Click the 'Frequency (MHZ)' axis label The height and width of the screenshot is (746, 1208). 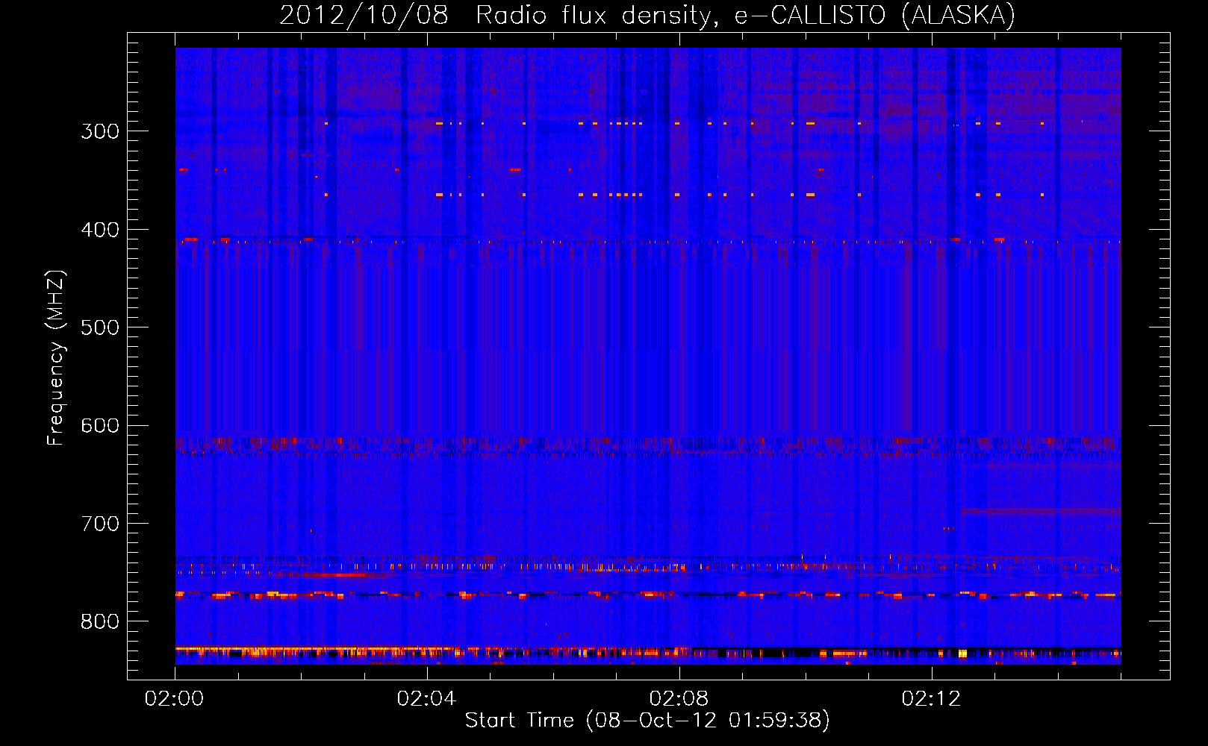(56, 357)
